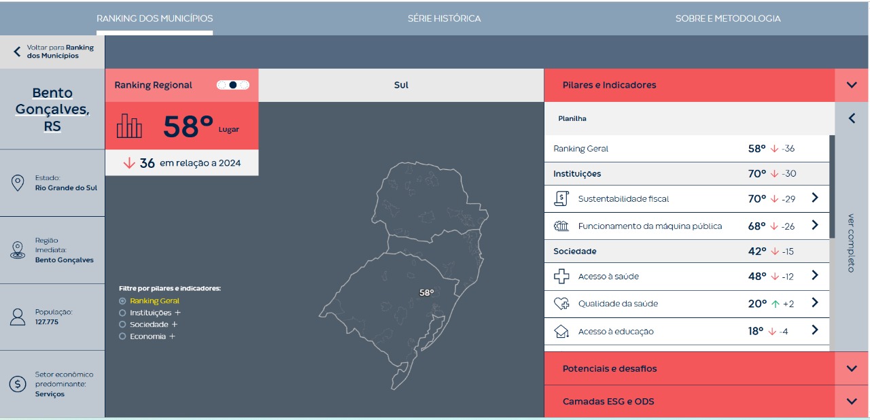Open the Série Histórica tab
Screen dimensions: 870x420
point(444,18)
